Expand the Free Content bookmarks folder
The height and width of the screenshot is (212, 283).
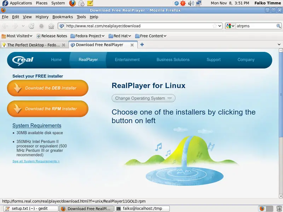(x=151, y=36)
